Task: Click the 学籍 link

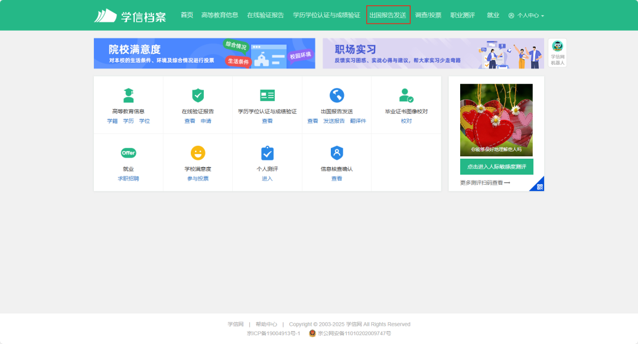Action: pyautogui.click(x=112, y=121)
